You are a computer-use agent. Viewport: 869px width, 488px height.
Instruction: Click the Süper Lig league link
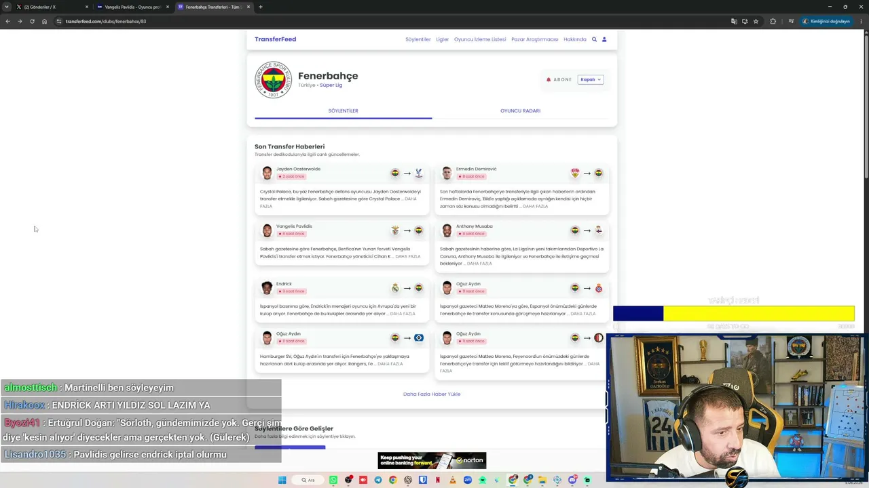coord(331,85)
